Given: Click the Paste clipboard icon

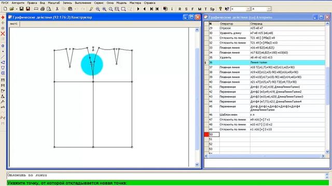Looking at the screenshot, I should [x=70, y=9].
